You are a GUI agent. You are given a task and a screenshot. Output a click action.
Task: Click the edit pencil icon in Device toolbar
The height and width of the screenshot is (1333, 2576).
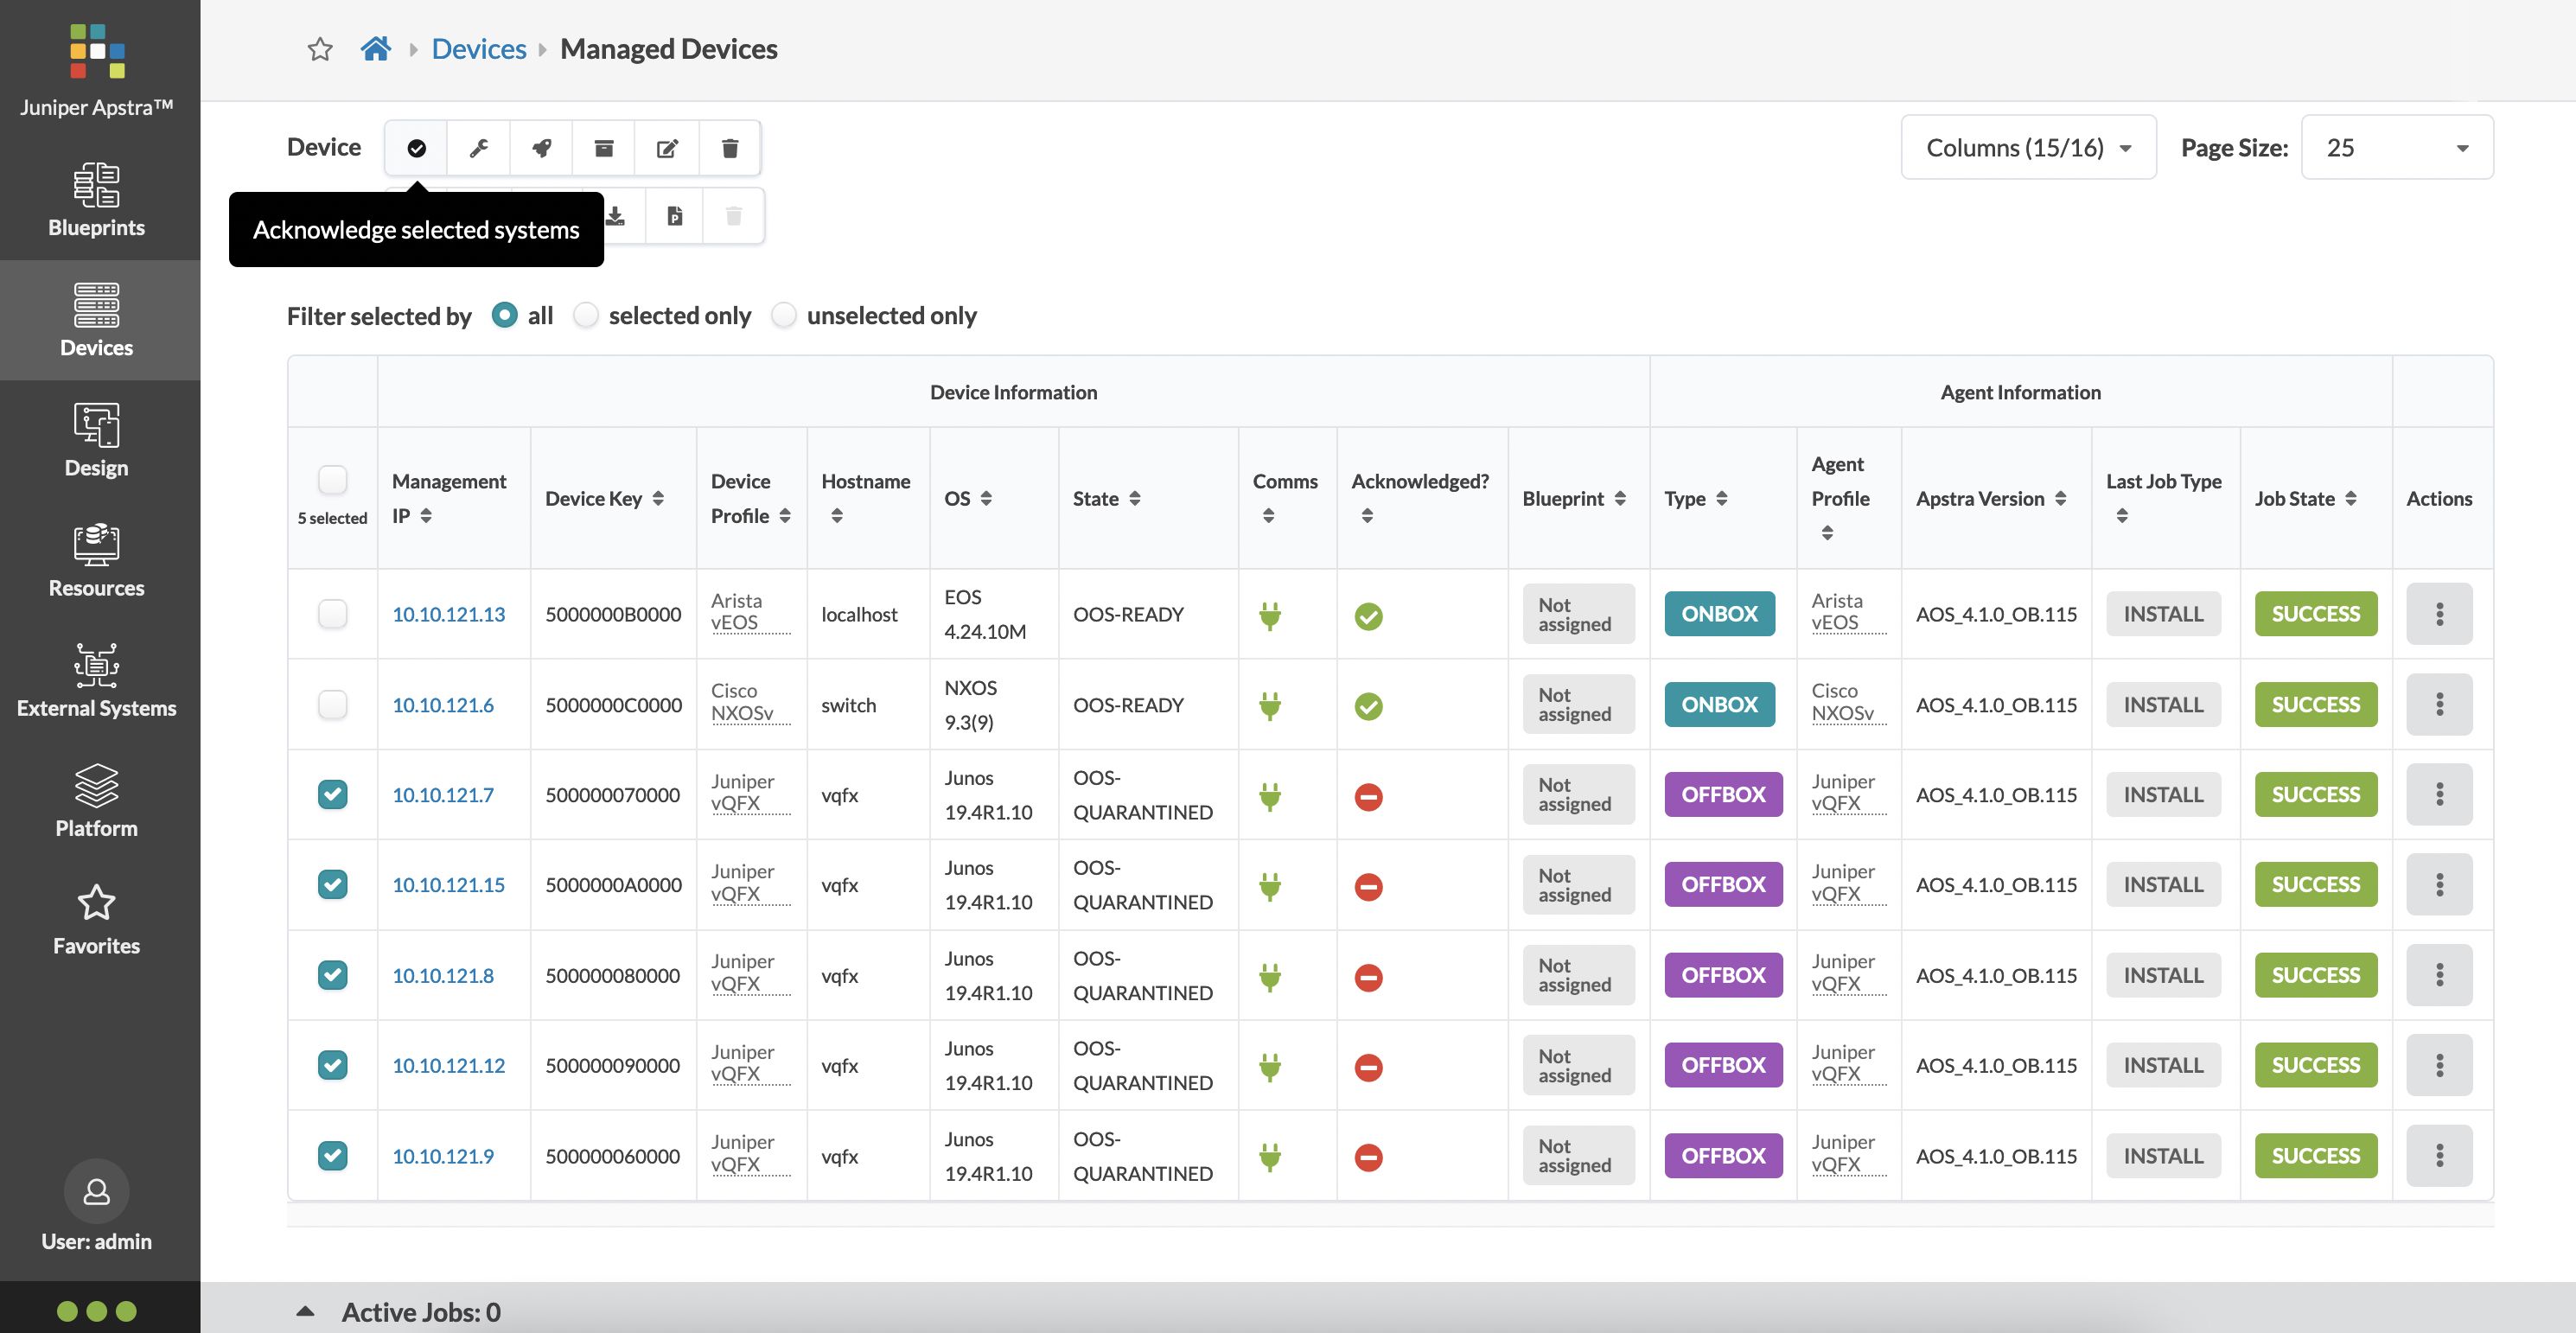tap(667, 148)
